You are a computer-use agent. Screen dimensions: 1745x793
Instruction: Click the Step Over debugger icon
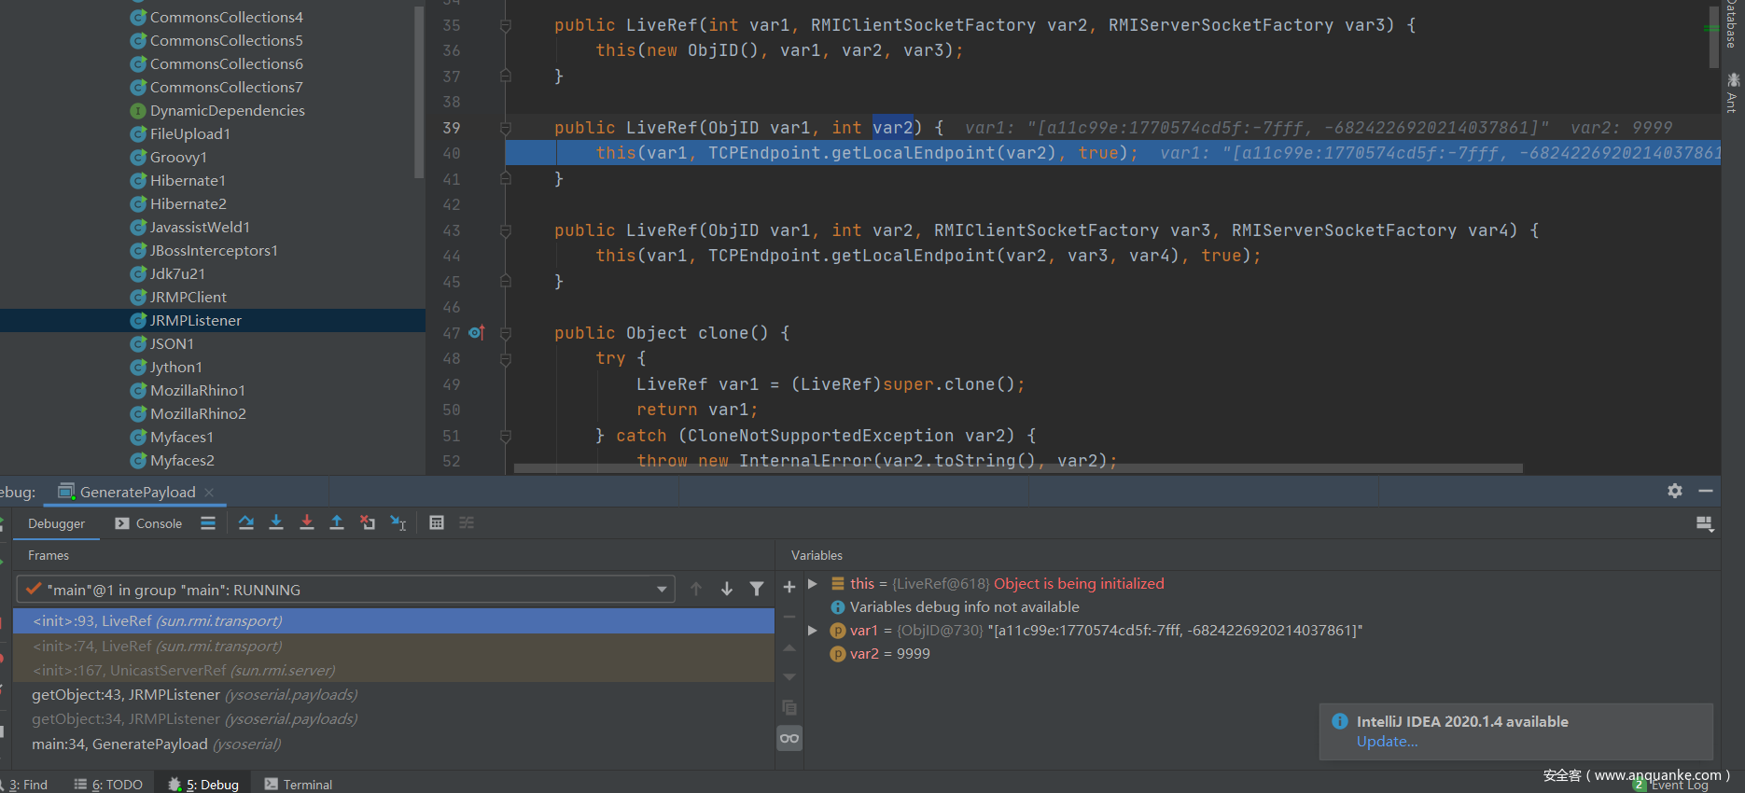246,523
